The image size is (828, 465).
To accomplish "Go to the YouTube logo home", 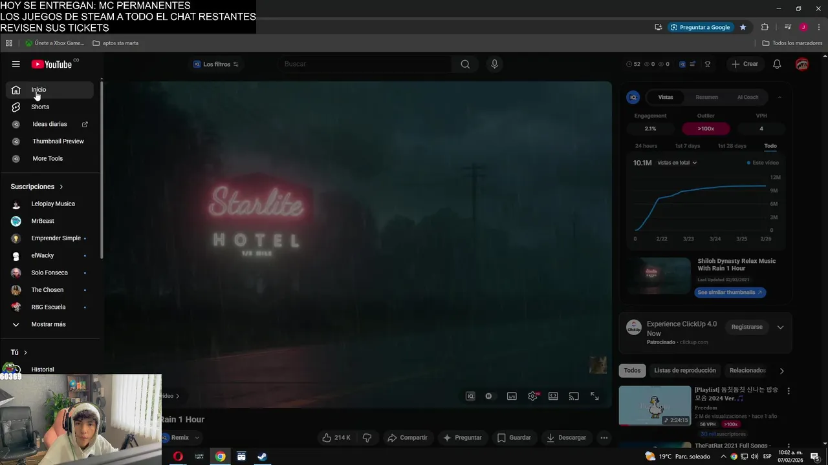I will 52,64.
